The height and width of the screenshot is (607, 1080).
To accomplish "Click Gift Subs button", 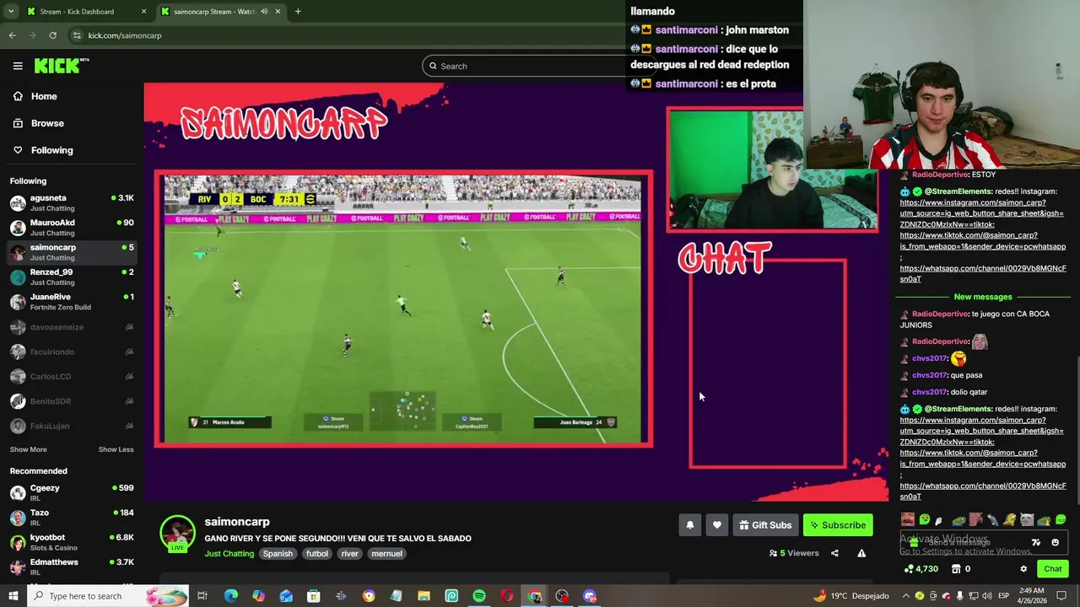I will click(x=765, y=525).
